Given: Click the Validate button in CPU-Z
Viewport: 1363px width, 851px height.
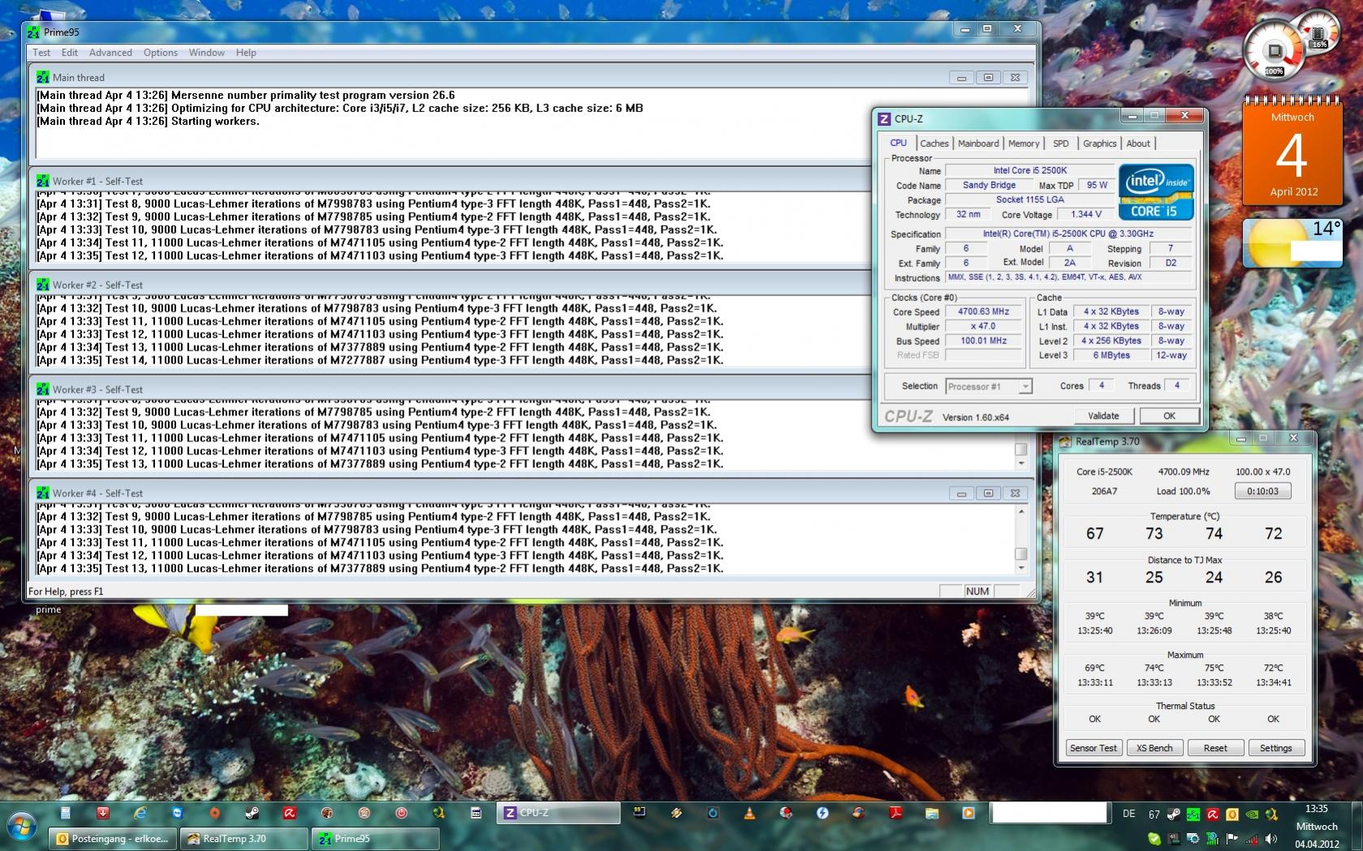Looking at the screenshot, I should (1103, 415).
